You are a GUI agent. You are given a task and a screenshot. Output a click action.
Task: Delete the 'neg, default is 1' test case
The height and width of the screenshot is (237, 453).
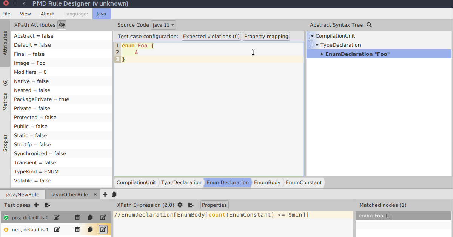tap(77, 229)
